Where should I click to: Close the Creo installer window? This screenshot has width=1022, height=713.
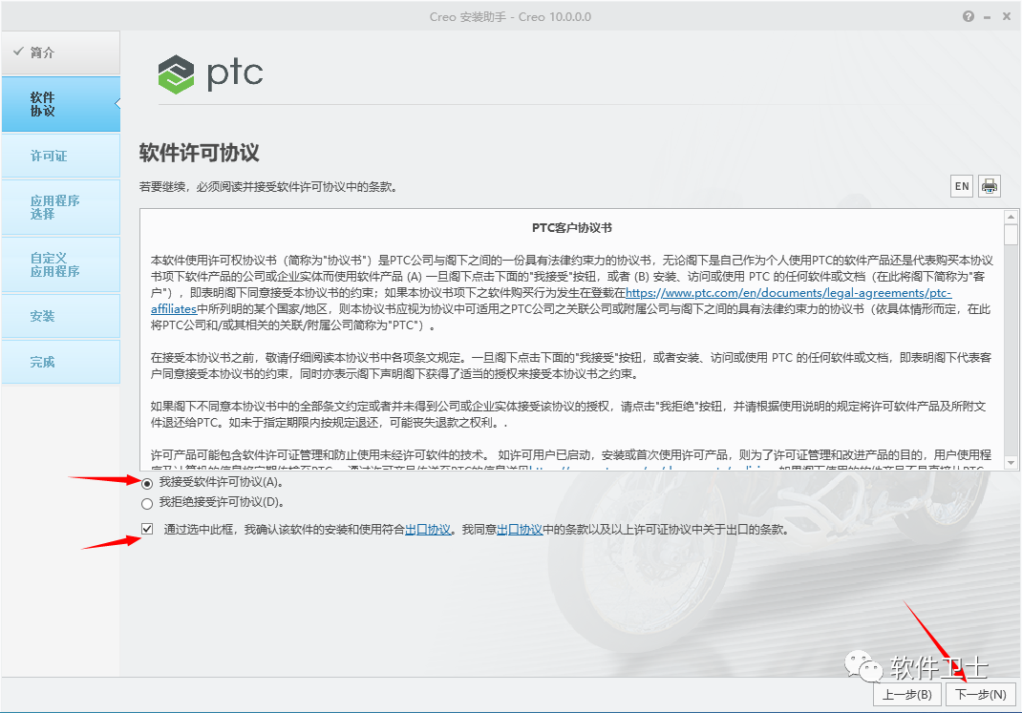[x=1007, y=16]
